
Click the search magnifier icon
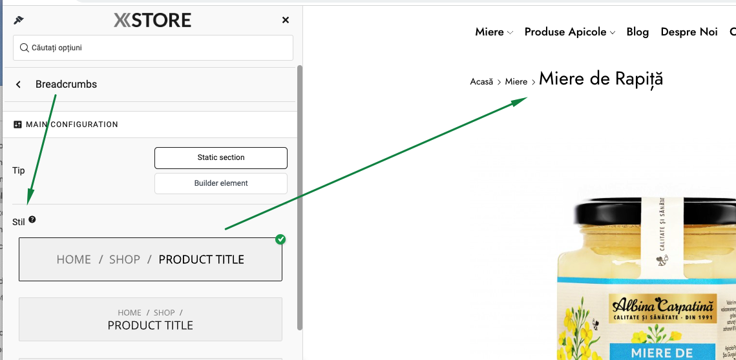tap(25, 47)
